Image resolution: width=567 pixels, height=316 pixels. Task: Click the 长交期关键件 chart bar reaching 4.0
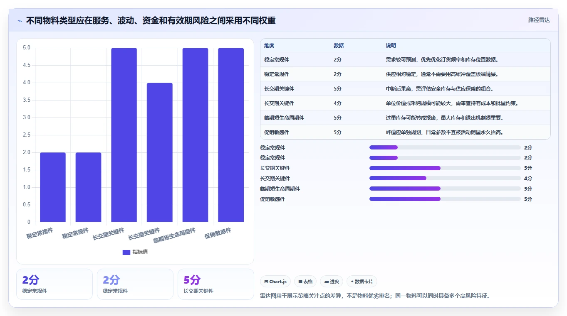click(x=160, y=152)
